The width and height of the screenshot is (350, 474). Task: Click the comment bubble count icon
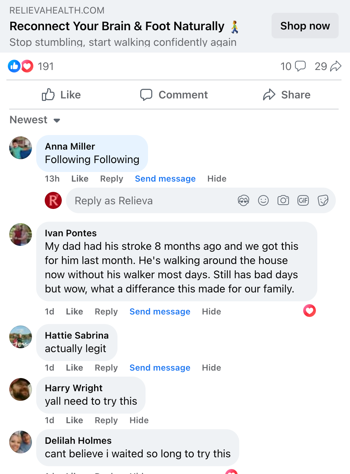point(300,66)
